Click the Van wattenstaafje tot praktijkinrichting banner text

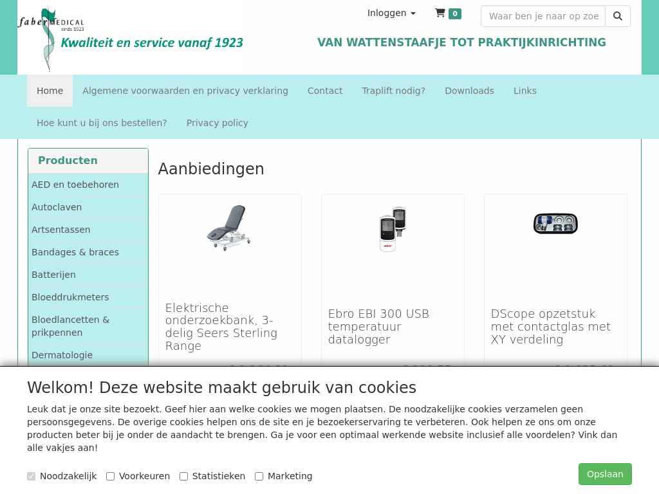(461, 42)
